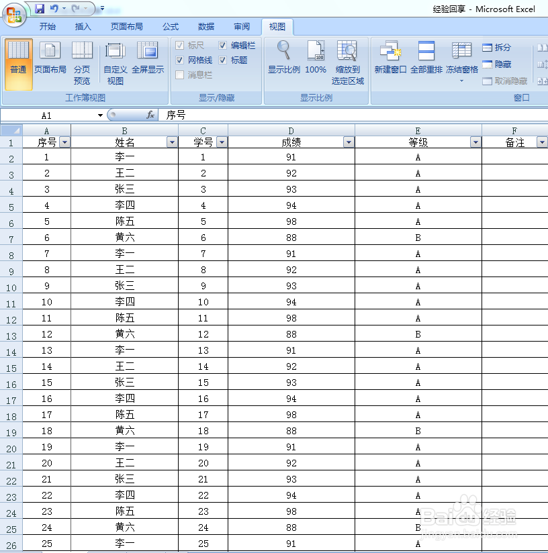Select cell B21 containing 王二
This screenshot has width=548, height=553.
[x=124, y=463]
